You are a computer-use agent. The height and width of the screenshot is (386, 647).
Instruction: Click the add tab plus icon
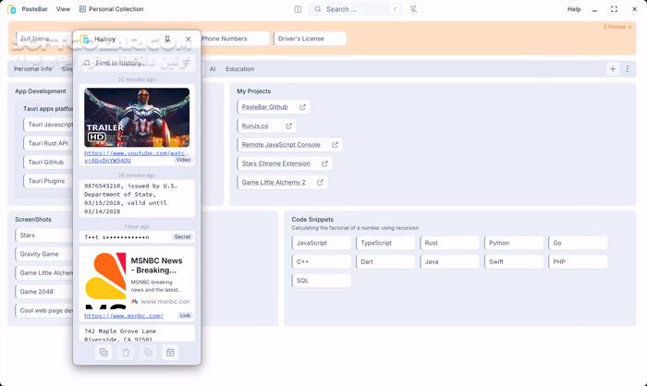coord(612,69)
